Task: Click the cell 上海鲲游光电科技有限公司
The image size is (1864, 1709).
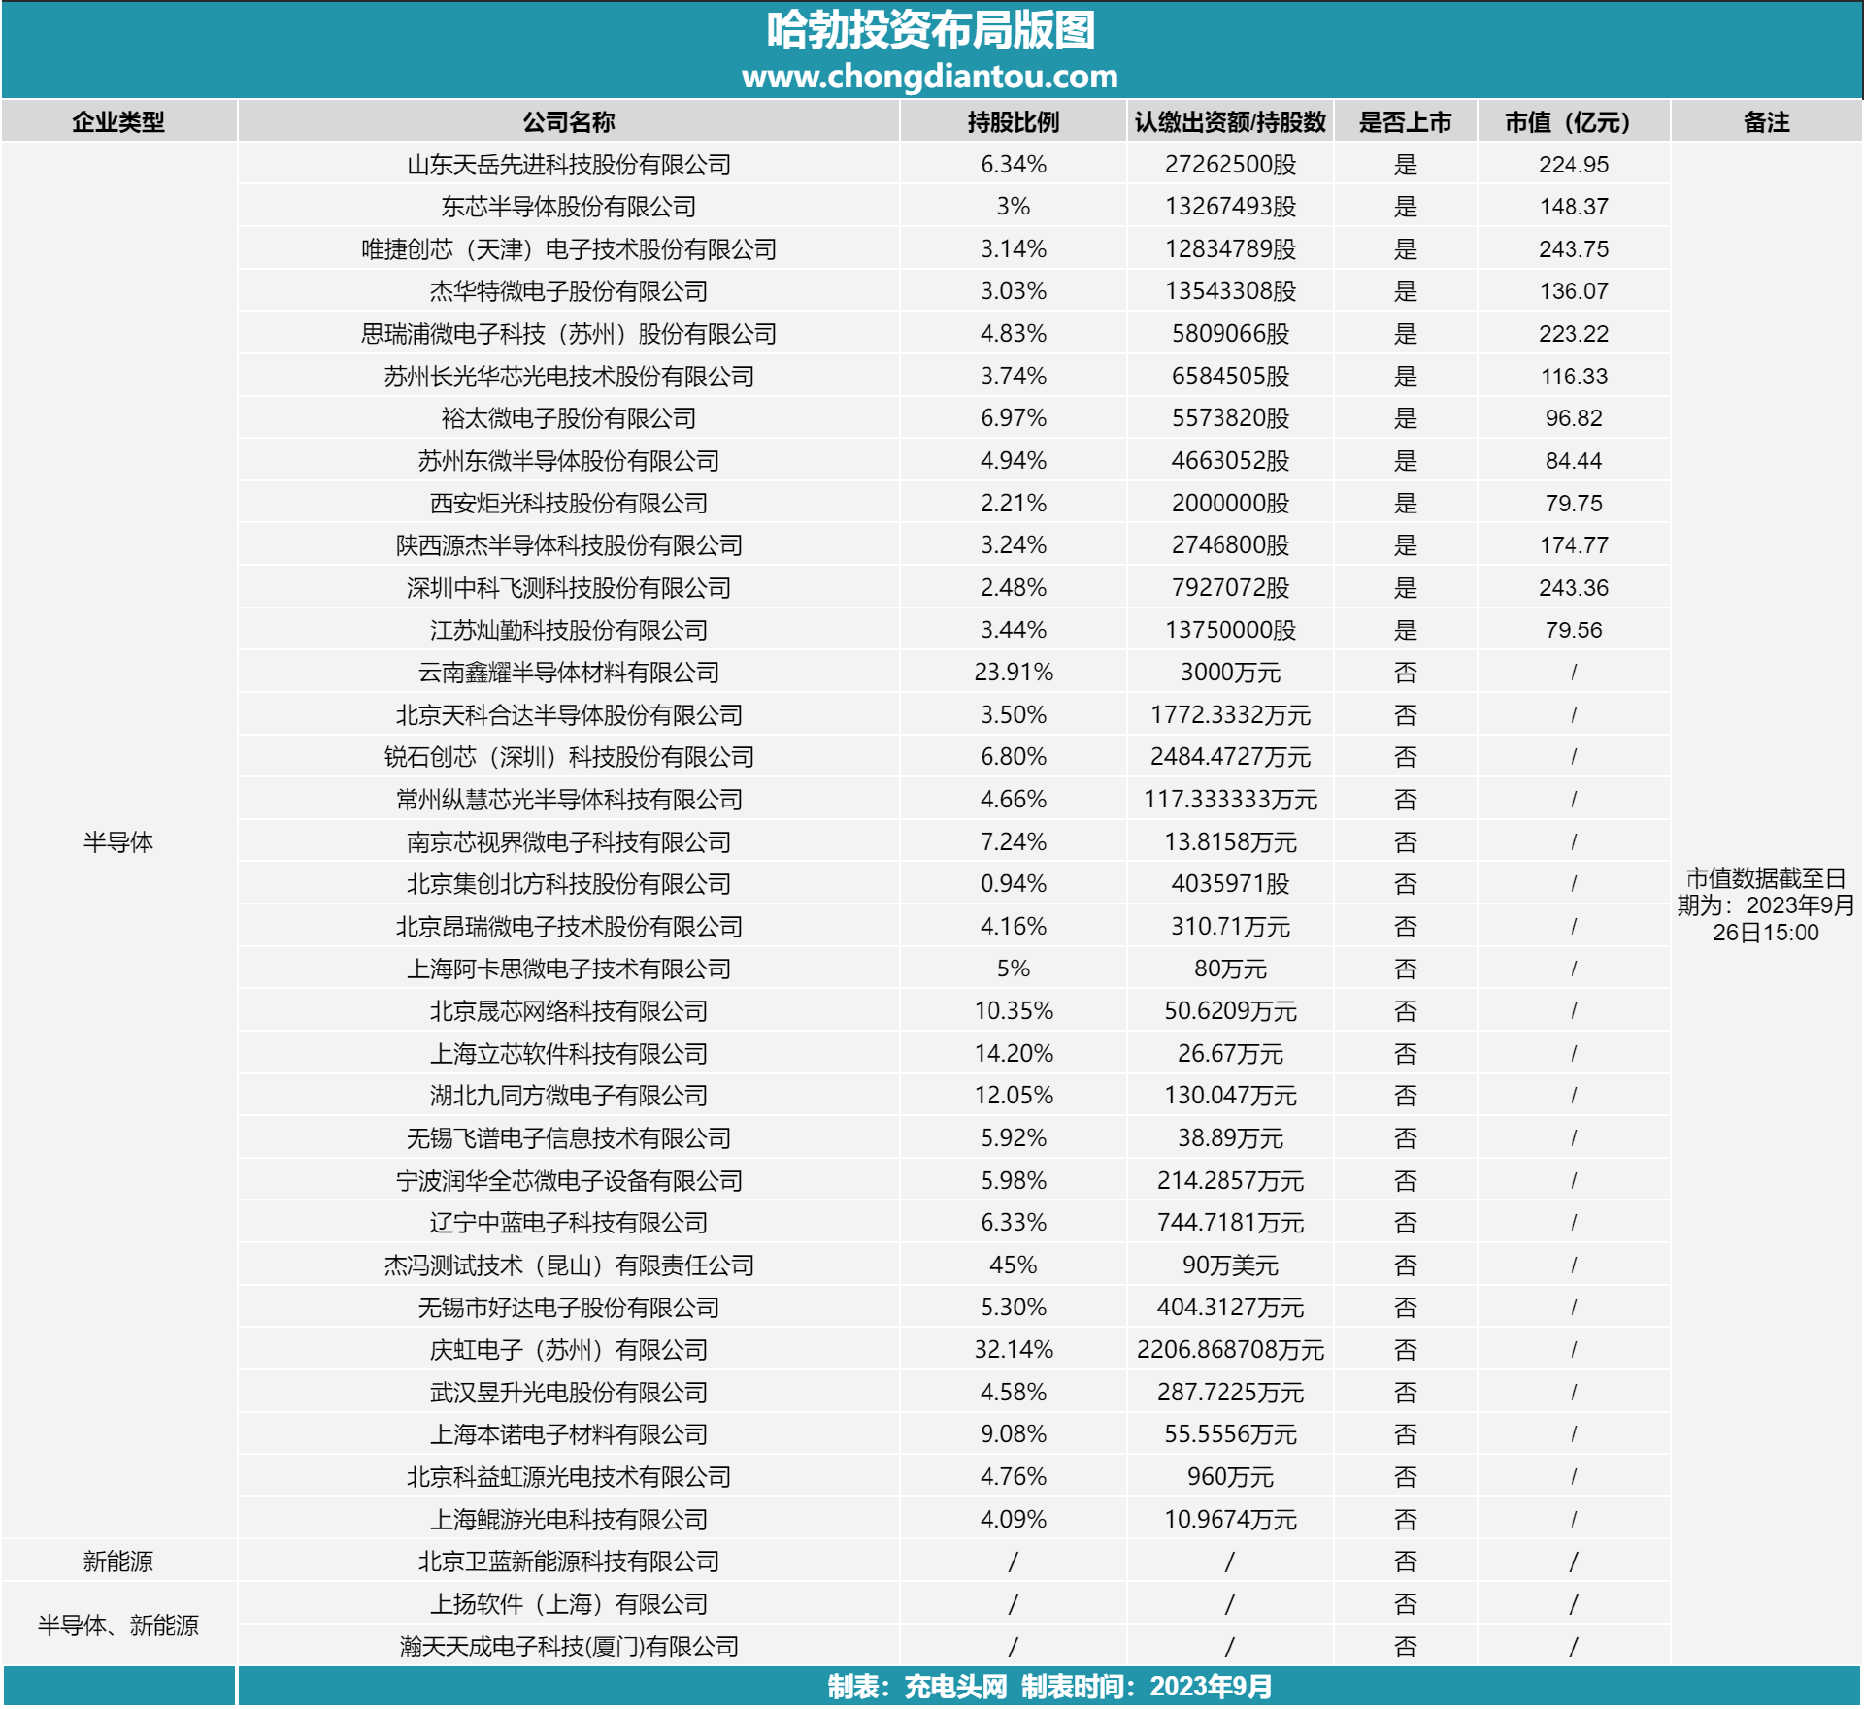Action: point(569,1520)
